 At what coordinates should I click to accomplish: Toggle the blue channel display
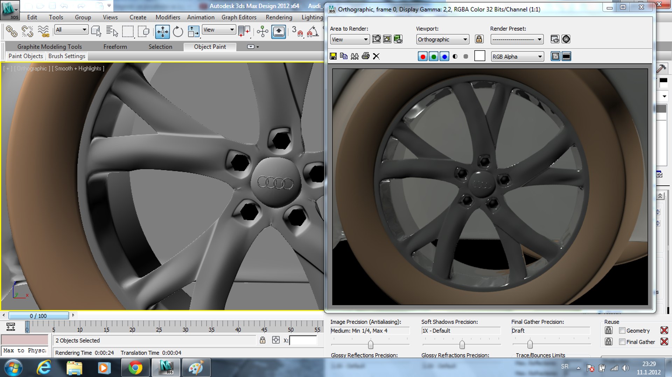[444, 57]
